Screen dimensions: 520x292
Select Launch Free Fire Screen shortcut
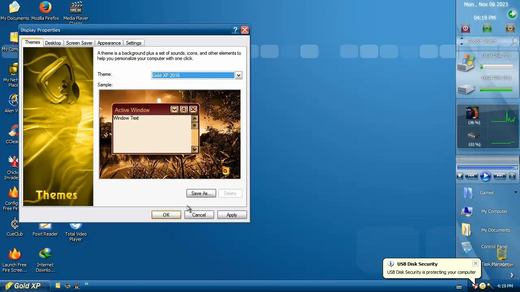click(15, 260)
